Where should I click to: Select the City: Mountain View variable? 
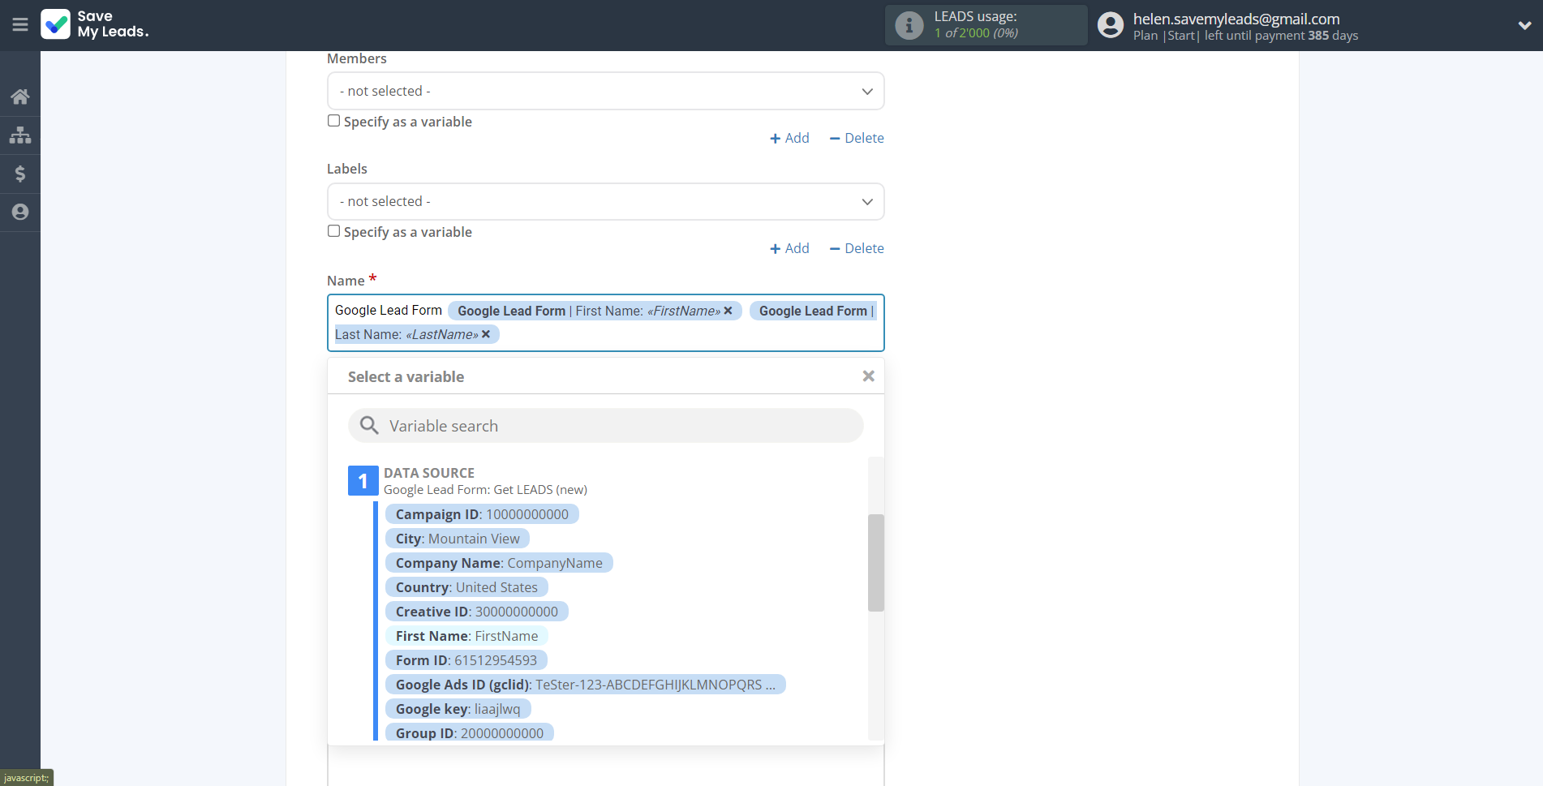[x=458, y=539]
